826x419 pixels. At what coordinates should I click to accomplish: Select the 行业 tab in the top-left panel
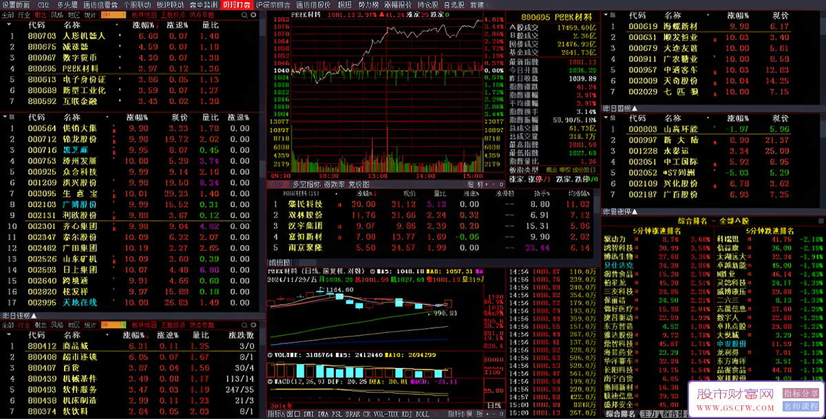[23, 14]
